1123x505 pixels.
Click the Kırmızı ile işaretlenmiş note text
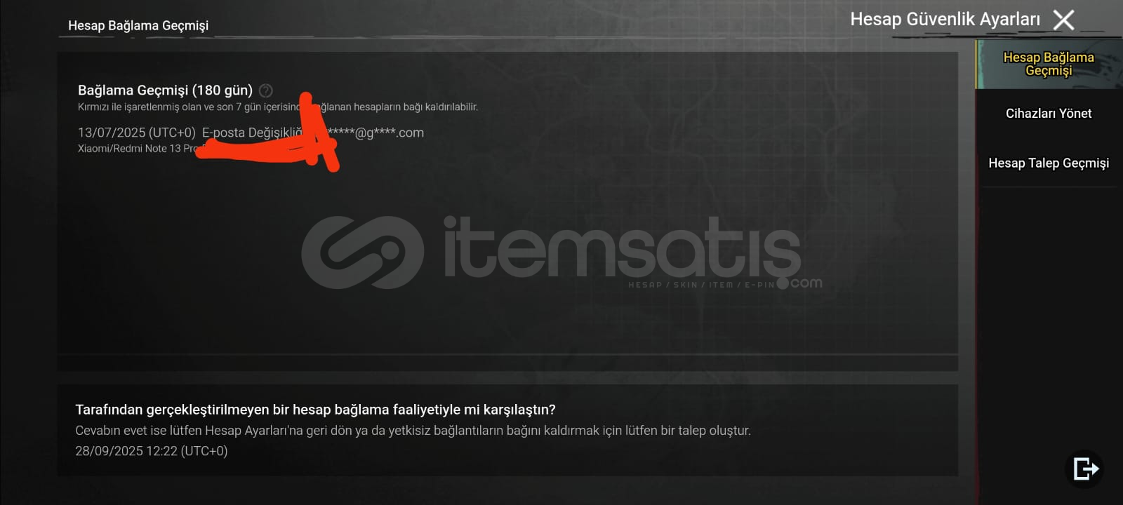278,107
